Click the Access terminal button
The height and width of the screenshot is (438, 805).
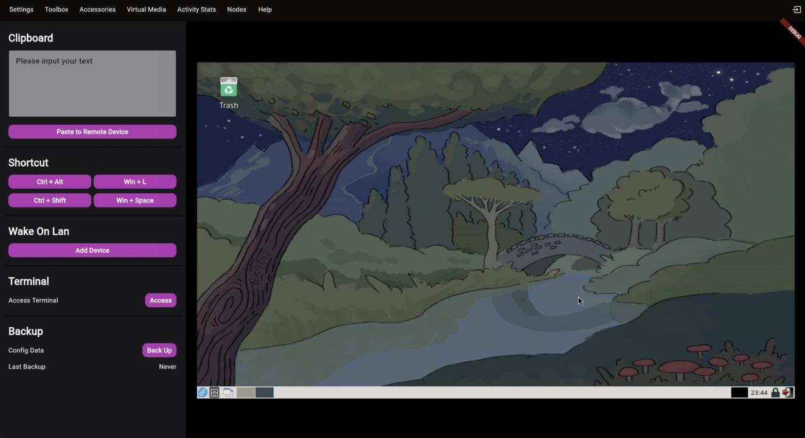[x=161, y=300]
